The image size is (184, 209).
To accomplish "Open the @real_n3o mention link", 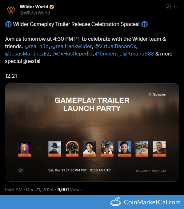I will pyautogui.click(x=36, y=46).
